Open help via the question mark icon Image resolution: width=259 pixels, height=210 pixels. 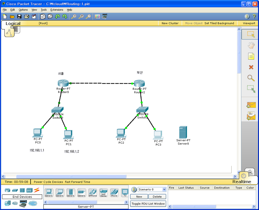pyautogui.click(x=254, y=16)
